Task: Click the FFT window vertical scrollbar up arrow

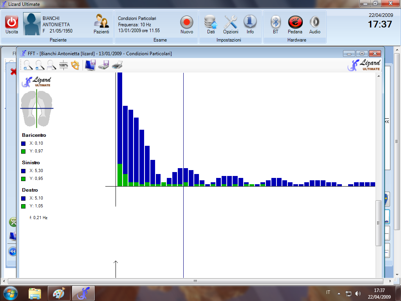Action: (379, 76)
